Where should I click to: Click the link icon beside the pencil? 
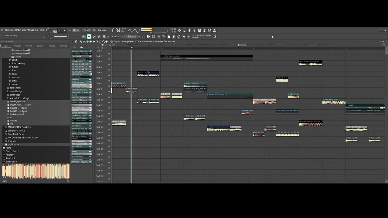tap(99, 37)
